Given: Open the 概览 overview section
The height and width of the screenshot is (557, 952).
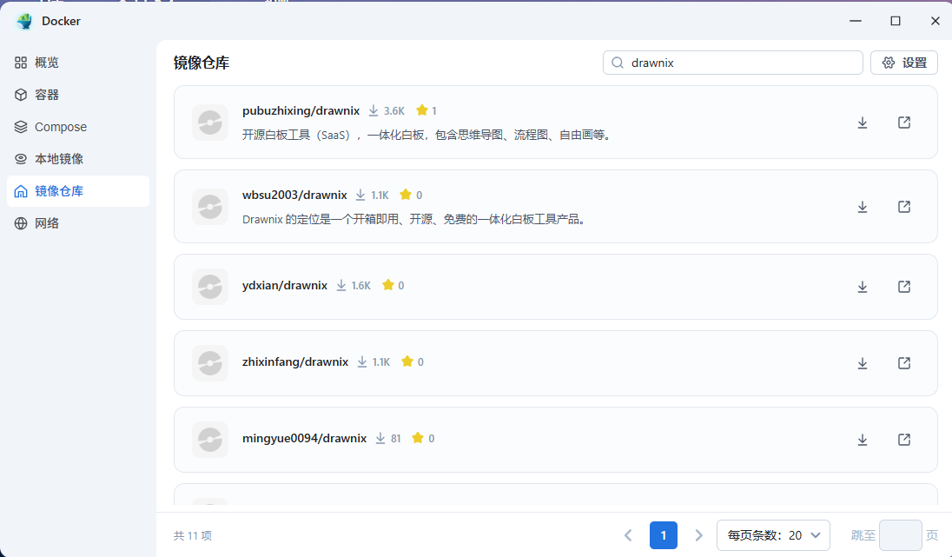Looking at the screenshot, I should pos(77,63).
